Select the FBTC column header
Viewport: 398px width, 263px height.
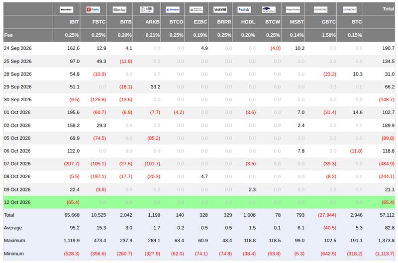99,22
